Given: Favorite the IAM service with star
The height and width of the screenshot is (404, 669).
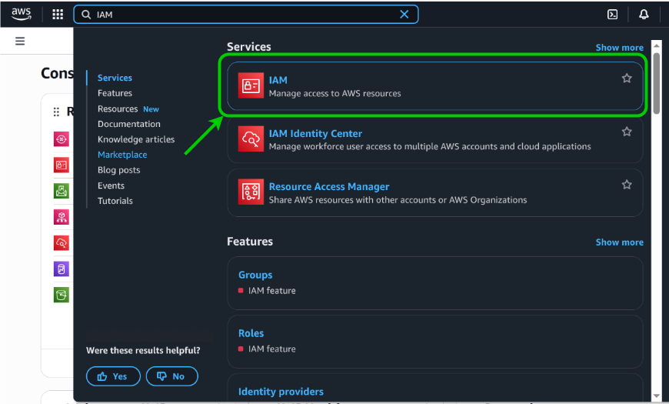Looking at the screenshot, I should tap(627, 78).
